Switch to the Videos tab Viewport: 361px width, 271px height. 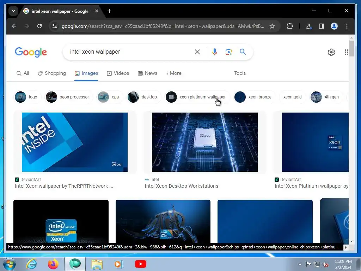(x=118, y=73)
